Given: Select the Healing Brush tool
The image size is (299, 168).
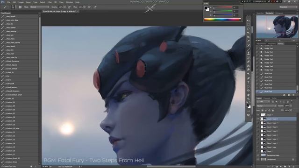Looking at the screenshot, I should pyautogui.click(x=248, y=45).
